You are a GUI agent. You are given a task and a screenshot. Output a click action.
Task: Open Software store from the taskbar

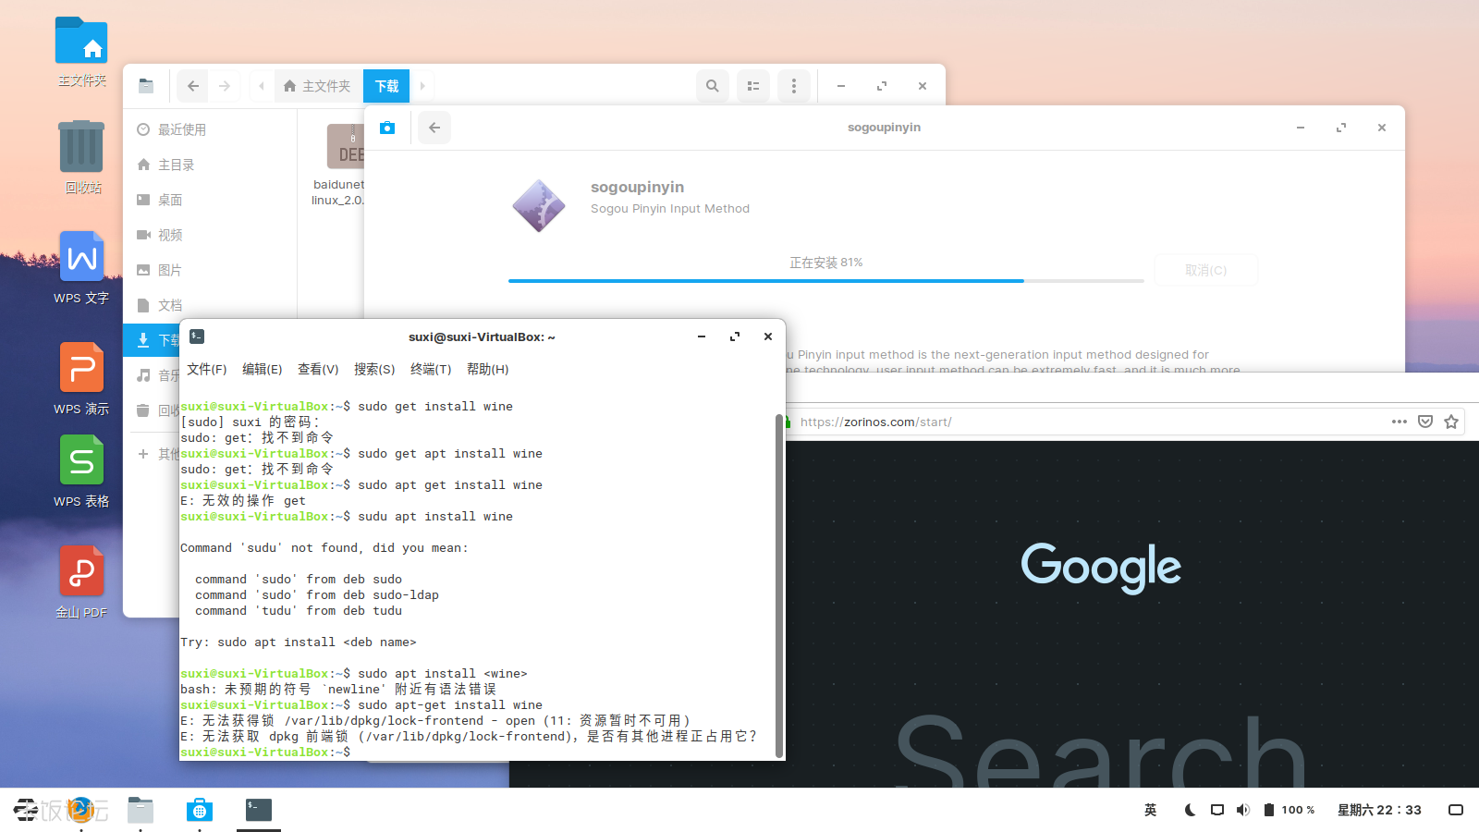(x=200, y=810)
